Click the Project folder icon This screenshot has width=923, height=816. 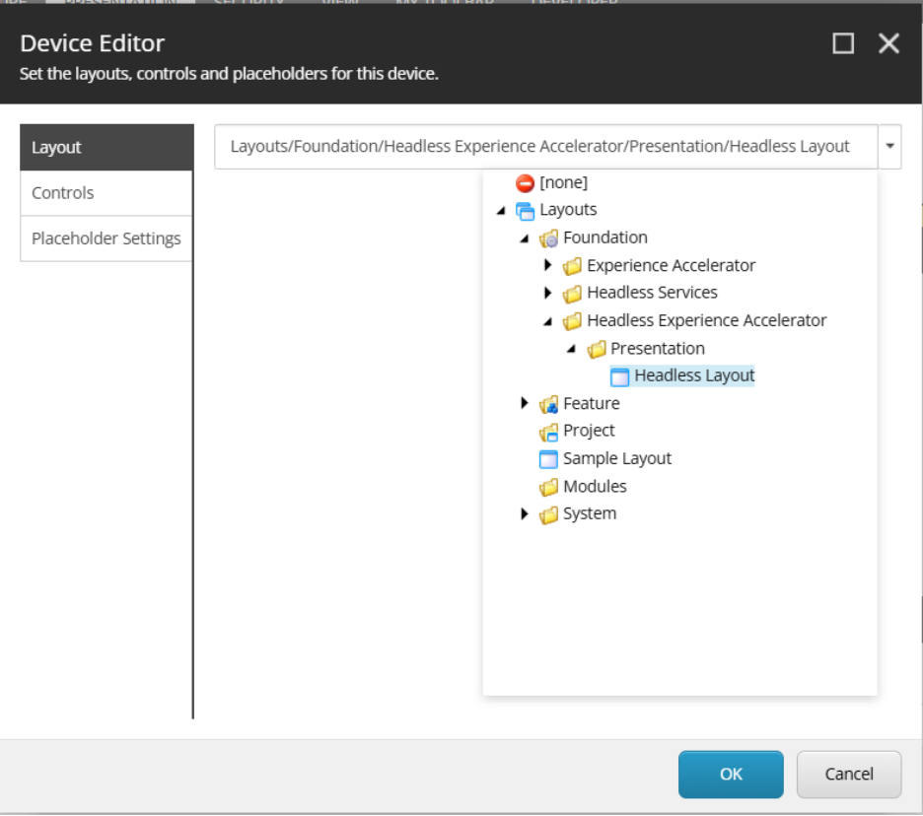[549, 431]
